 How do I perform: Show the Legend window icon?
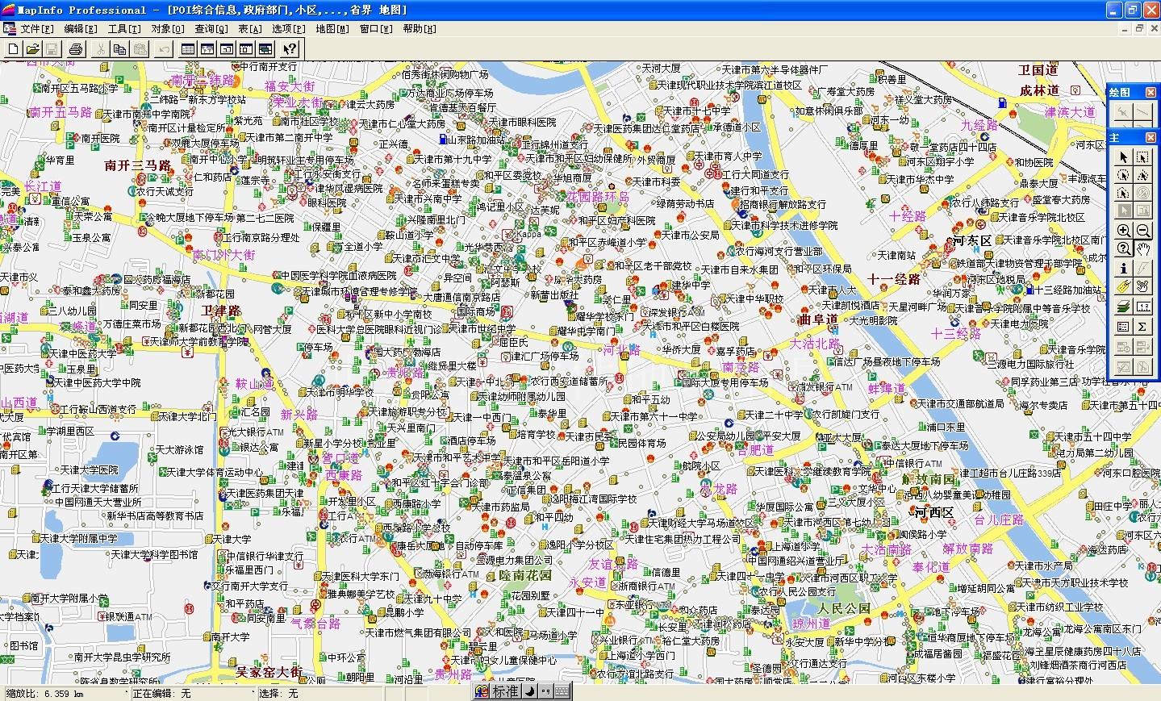pyautogui.click(x=1123, y=327)
